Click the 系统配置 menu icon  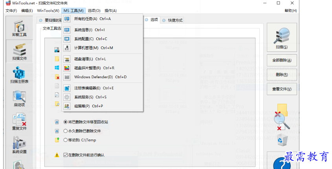click(x=67, y=39)
